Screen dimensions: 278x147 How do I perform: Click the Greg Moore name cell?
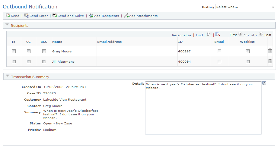click(x=62, y=52)
